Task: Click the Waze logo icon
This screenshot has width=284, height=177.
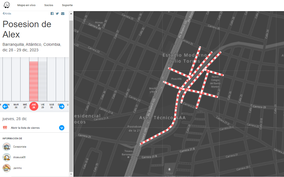Action: click(x=7, y=5)
